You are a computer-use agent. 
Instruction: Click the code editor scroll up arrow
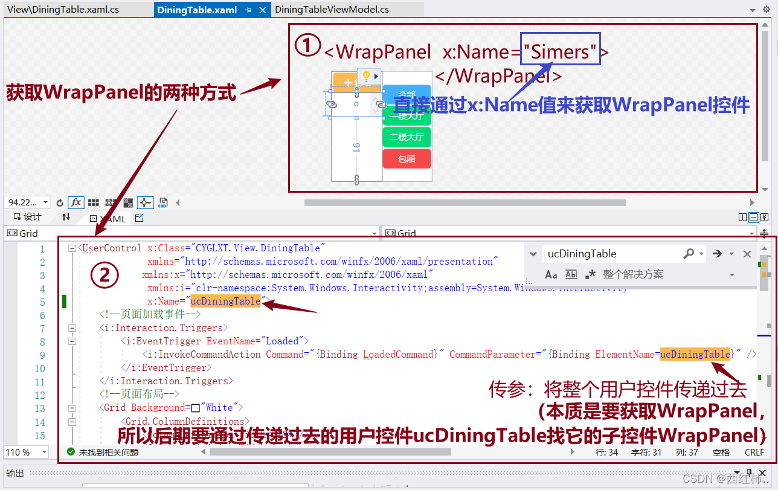pyautogui.click(x=764, y=249)
